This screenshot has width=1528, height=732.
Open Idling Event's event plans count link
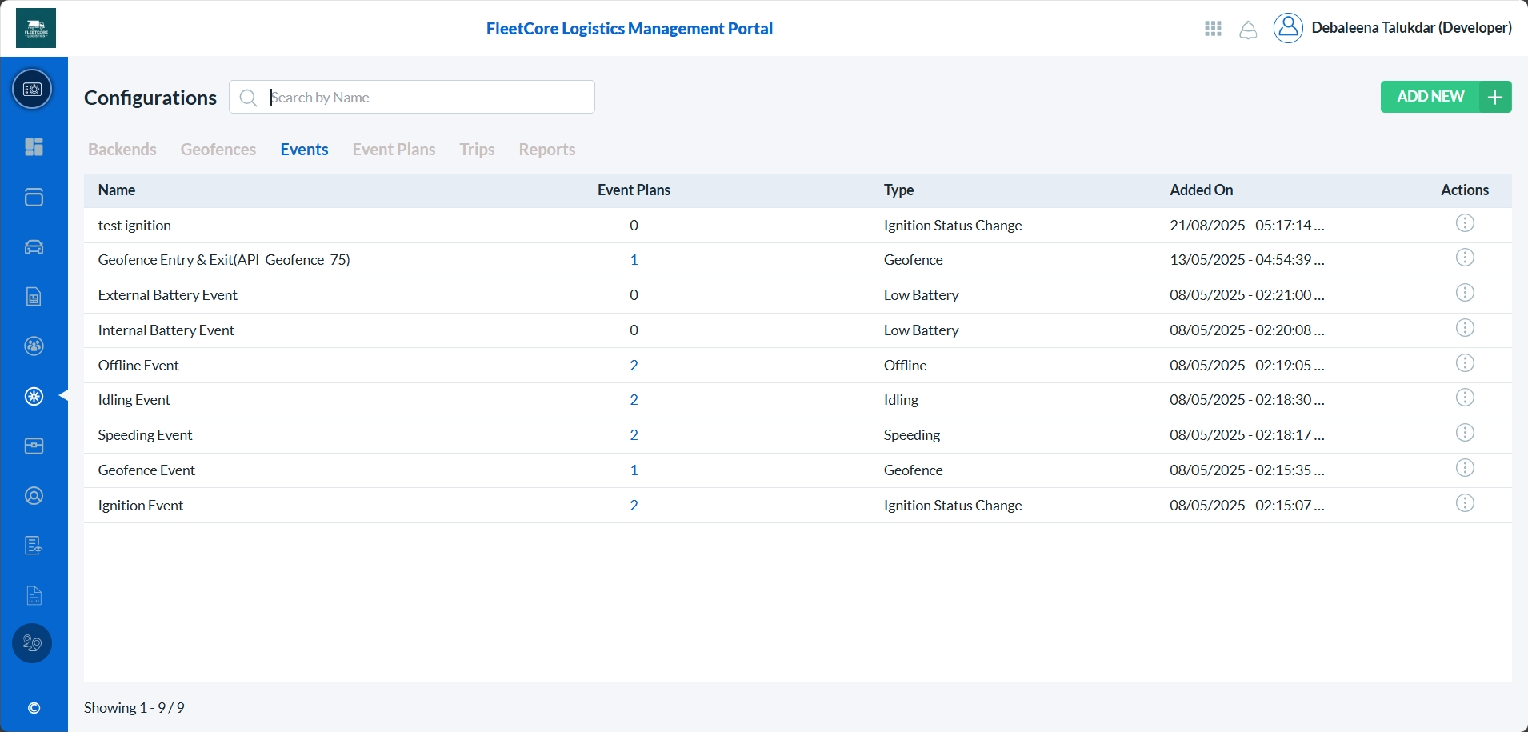pos(634,400)
